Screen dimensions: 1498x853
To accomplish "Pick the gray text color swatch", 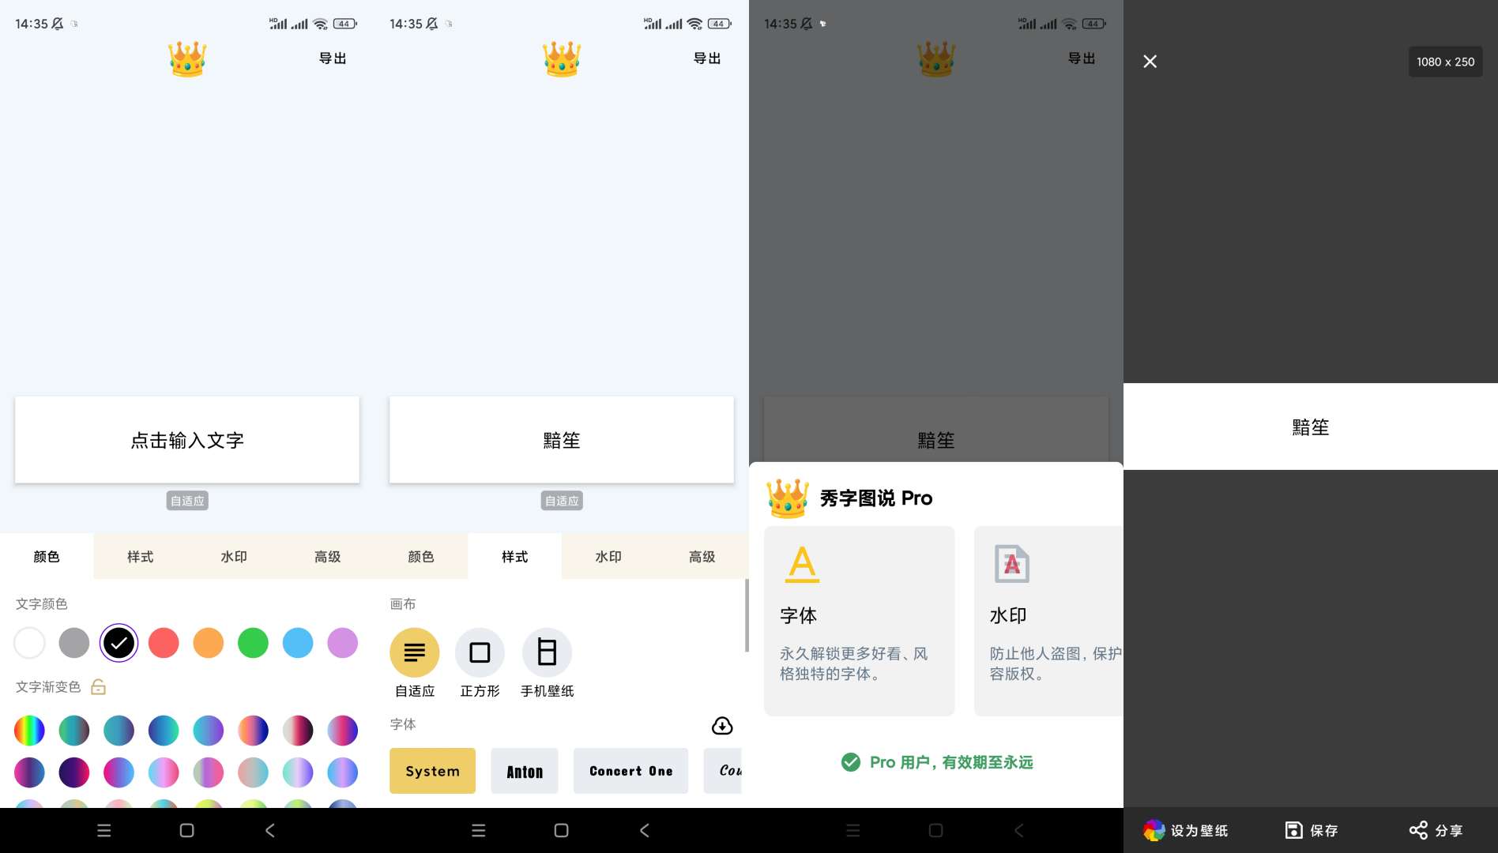I will coord(74,643).
